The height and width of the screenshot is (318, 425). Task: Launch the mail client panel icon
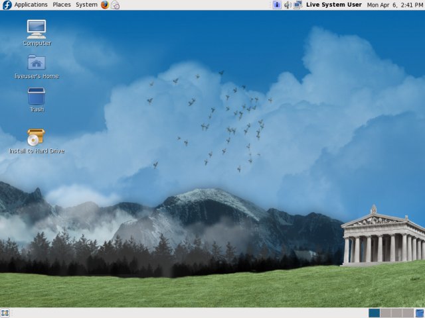pyautogui.click(x=115, y=5)
